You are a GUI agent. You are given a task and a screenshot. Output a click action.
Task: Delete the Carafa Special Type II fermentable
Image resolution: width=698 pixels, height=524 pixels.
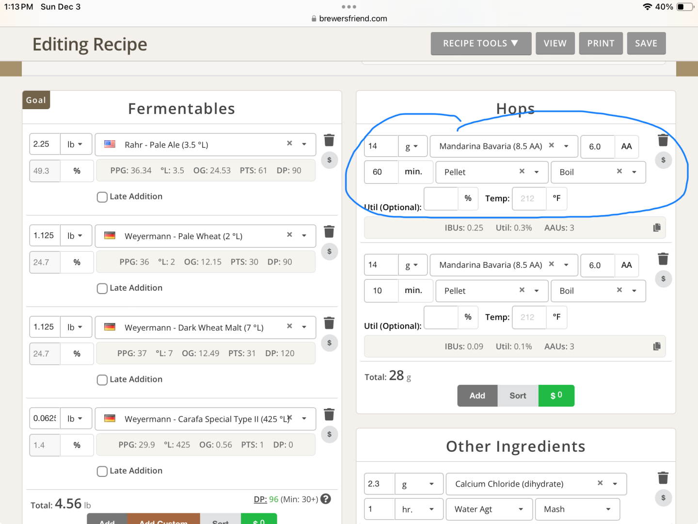point(329,414)
